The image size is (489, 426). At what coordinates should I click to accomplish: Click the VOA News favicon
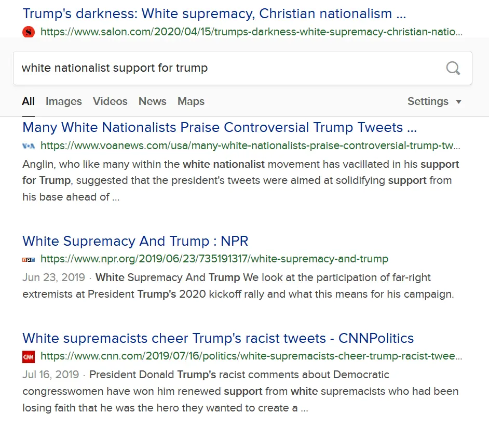pyautogui.click(x=29, y=146)
